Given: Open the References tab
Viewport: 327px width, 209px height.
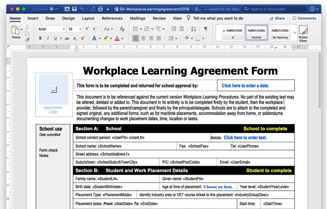Looking at the screenshot, I should pos(112,18).
